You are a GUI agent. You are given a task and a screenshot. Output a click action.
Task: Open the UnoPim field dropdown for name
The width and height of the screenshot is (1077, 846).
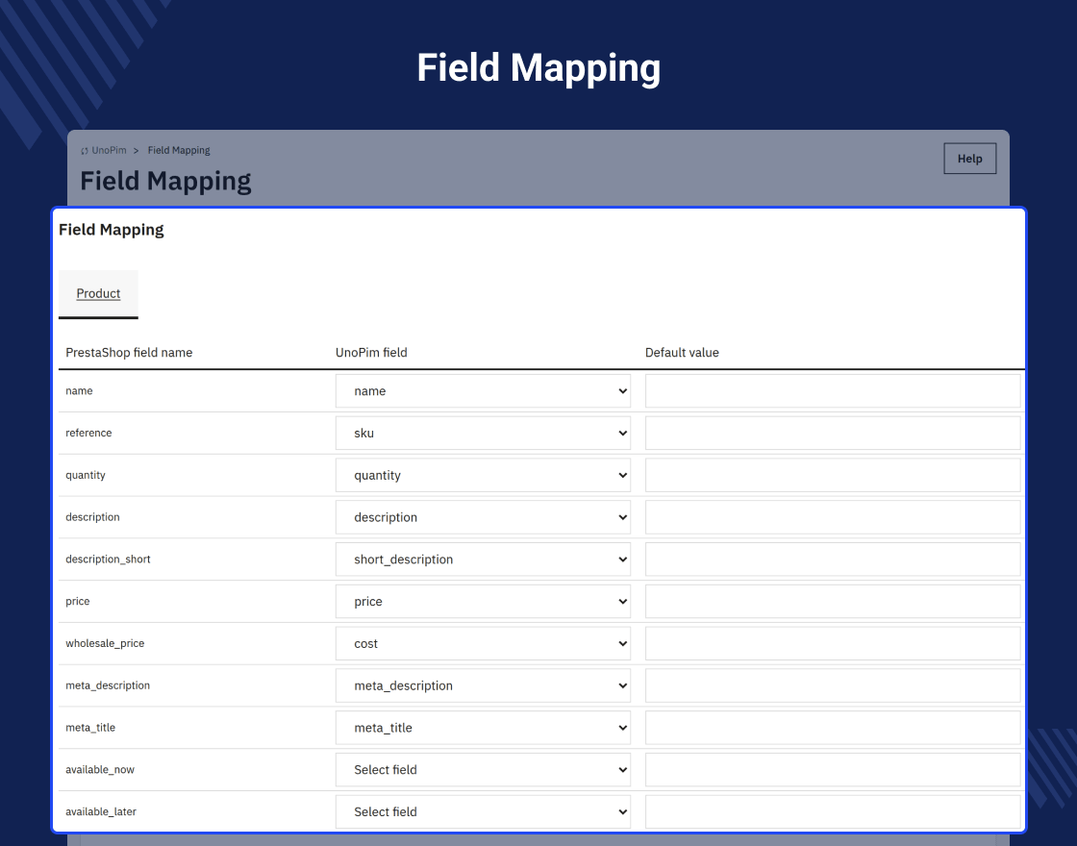pos(483,390)
